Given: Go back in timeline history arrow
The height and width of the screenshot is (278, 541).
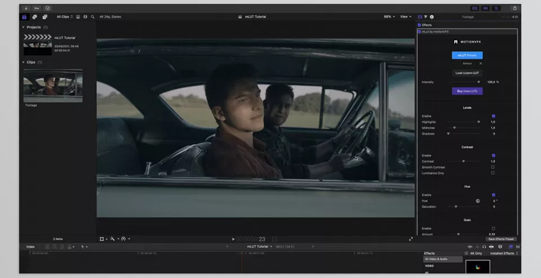Looking at the screenshot, I should [x=227, y=246].
